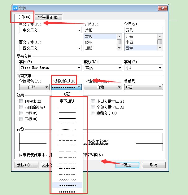Viewport: 188px width, 195px height.
Task: Enable the 删除线(K) checkbox
Action: pos(21,101)
